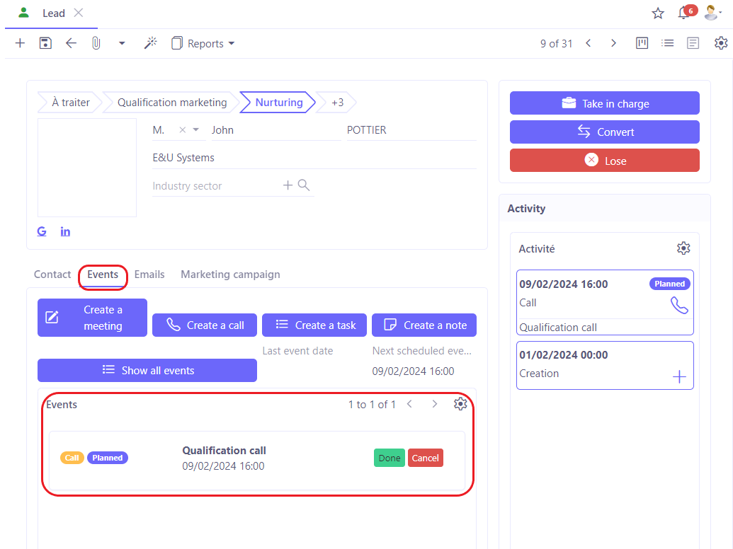Click the attachment paperclip icon
Viewport: 733px width, 549px height.
click(x=96, y=43)
